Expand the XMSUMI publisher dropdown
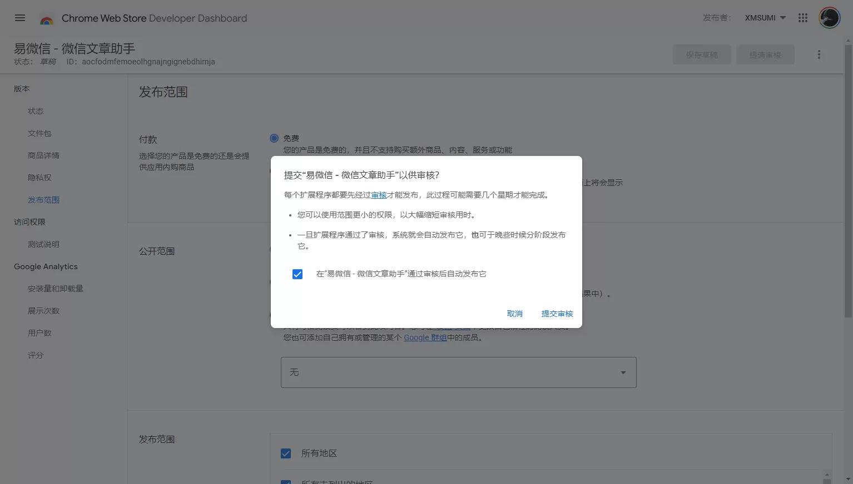Image resolution: width=853 pixels, height=484 pixels. (x=765, y=18)
